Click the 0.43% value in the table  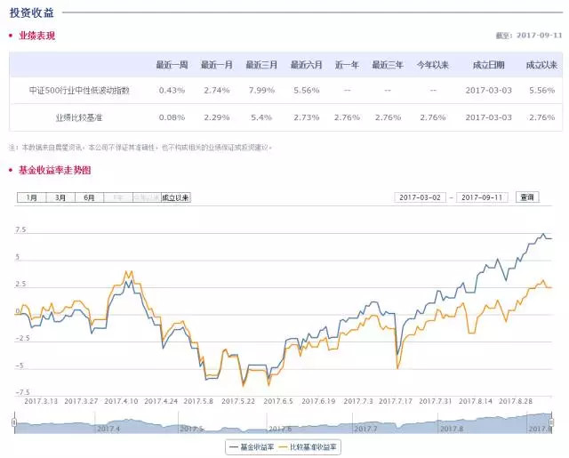click(172, 90)
